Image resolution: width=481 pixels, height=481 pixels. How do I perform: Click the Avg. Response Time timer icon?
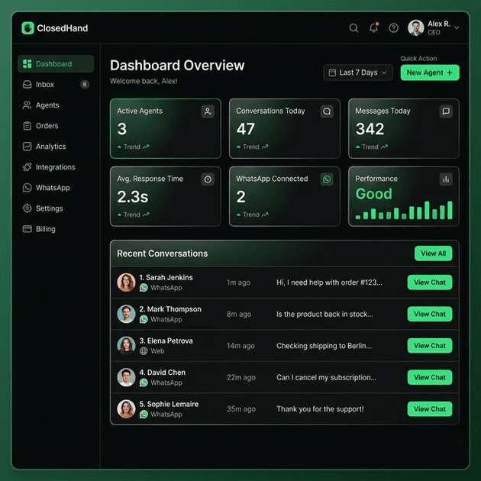point(208,179)
